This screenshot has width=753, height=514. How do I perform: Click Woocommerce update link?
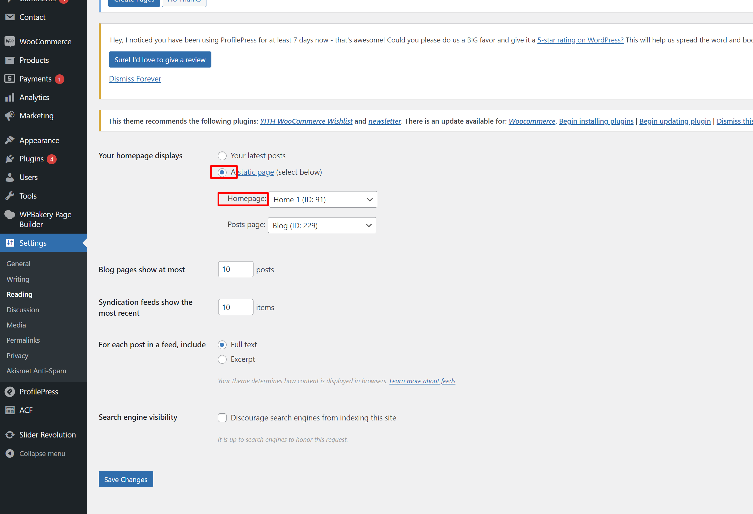click(x=532, y=121)
